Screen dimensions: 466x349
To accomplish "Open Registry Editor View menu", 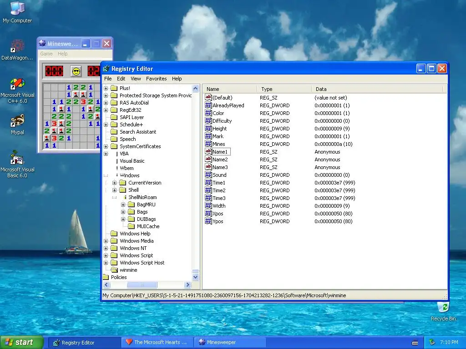I will (136, 79).
